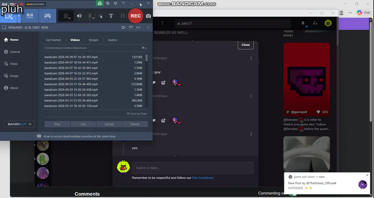Open Game Jolt notifications bell icon
Viewport: 374px width, 198px height.
click(x=303, y=23)
